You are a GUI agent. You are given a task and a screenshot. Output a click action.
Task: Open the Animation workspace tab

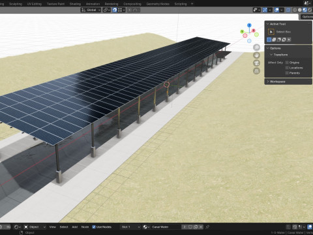[93, 4]
